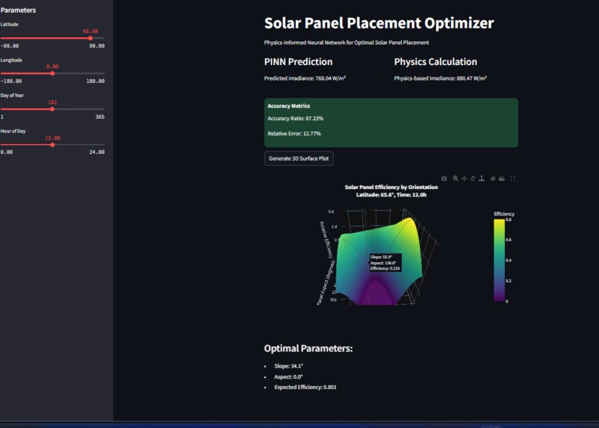Click the plot title 'Solar Panel Efficiency by Orientation'
Screen dimensions: 599x428
pos(391,187)
